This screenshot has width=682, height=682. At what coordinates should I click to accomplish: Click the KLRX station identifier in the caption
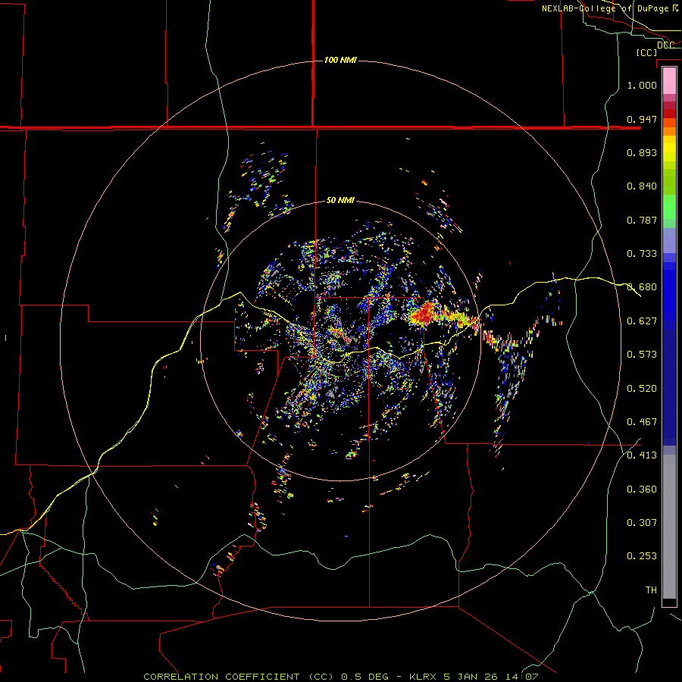pos(422,677)
